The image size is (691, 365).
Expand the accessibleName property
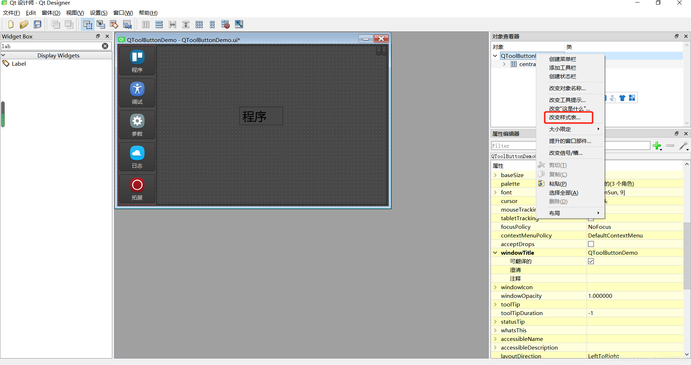click(x=495, y=339)
